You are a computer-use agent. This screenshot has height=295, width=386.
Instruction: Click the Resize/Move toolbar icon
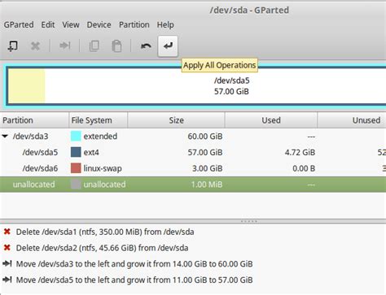tap(65, 46)
